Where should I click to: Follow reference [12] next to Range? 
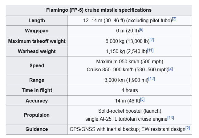152,79
